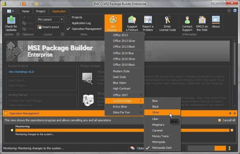Expand the Skins For Fun submenu
The width and height of the screenshot is (240, 154).
(124, 112)
